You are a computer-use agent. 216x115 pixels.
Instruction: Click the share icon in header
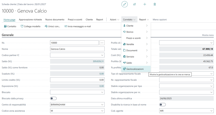pos(135,4)
